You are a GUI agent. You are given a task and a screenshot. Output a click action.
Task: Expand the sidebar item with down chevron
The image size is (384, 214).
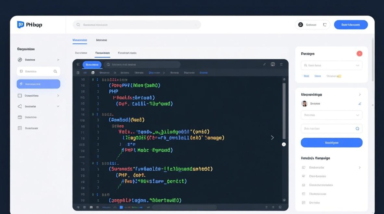click(x=58, y=106)
